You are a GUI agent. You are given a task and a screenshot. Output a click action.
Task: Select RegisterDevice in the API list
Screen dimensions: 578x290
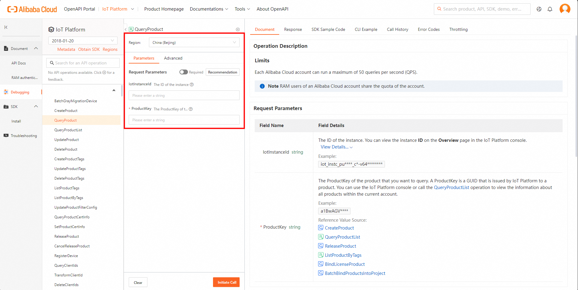(x=66, y=256)
